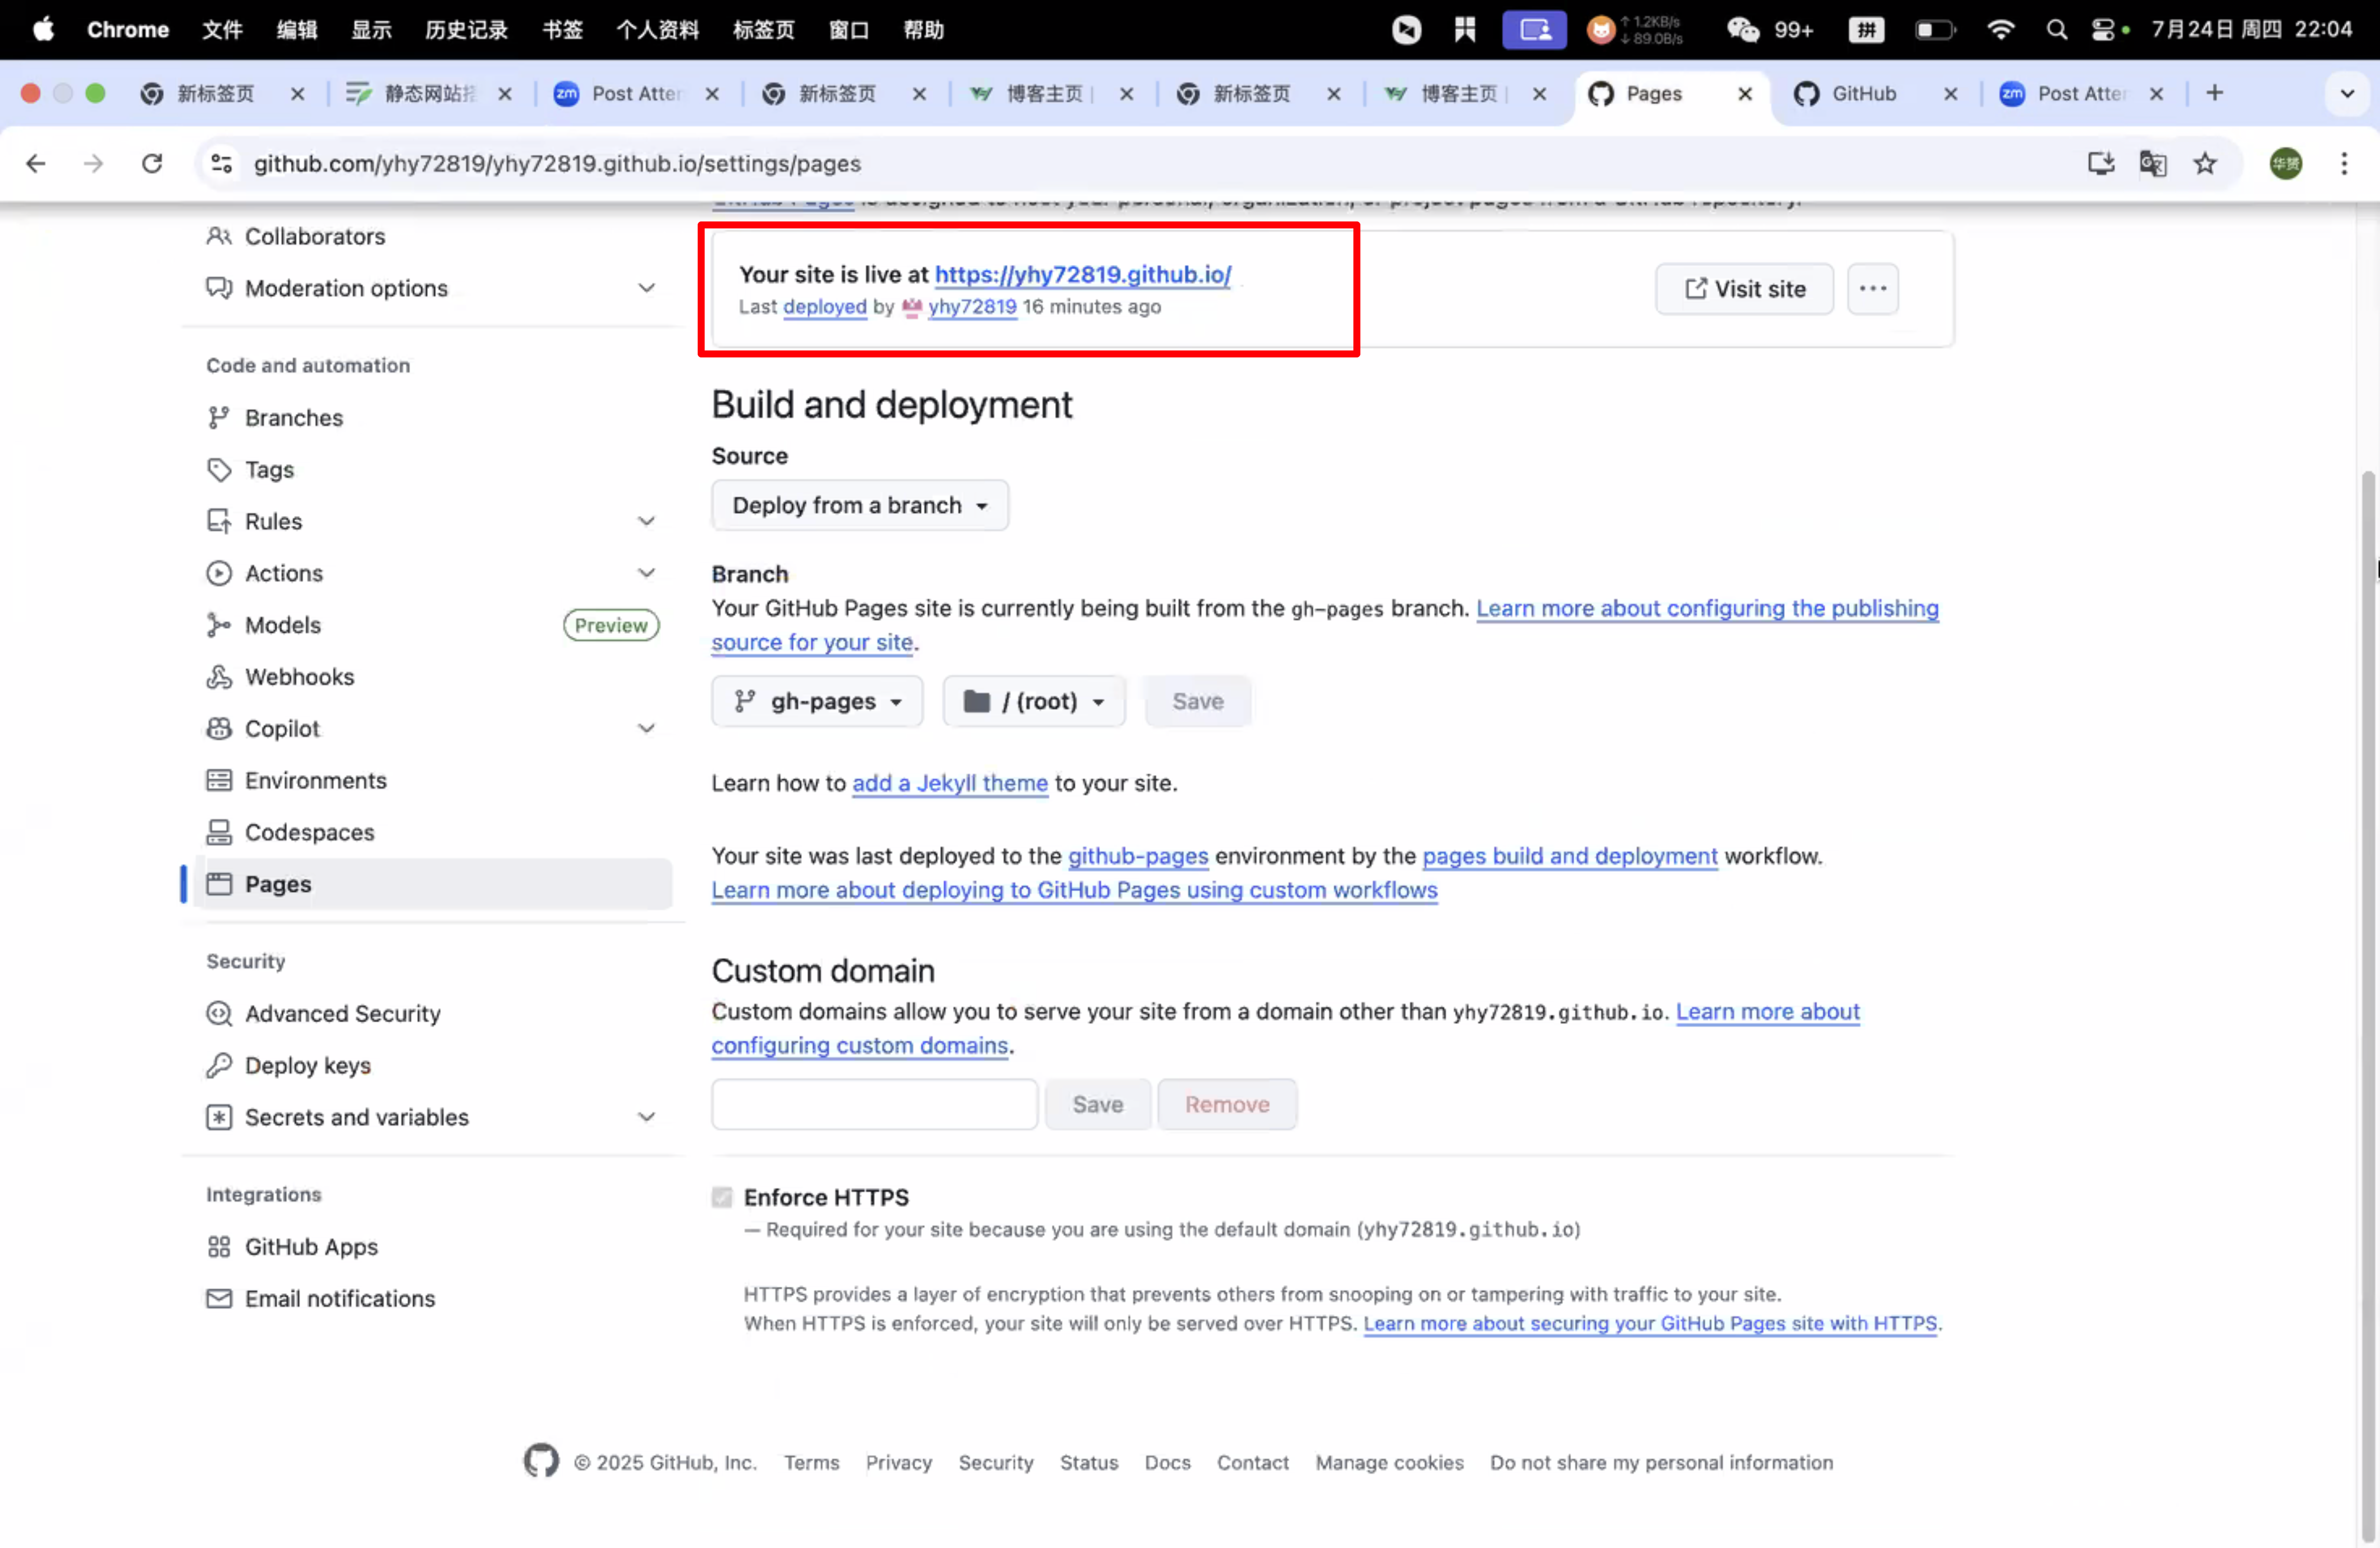The image size is (2380, 1548).
Task: Open the Chrome 历史记录 menu
Action: tap(467, 30)
